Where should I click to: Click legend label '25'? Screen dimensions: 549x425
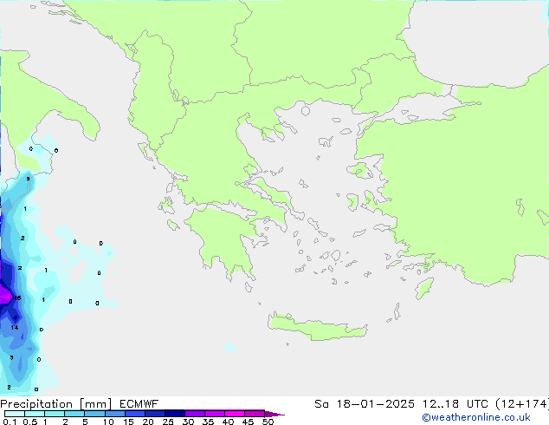click(x=168, y=422)
